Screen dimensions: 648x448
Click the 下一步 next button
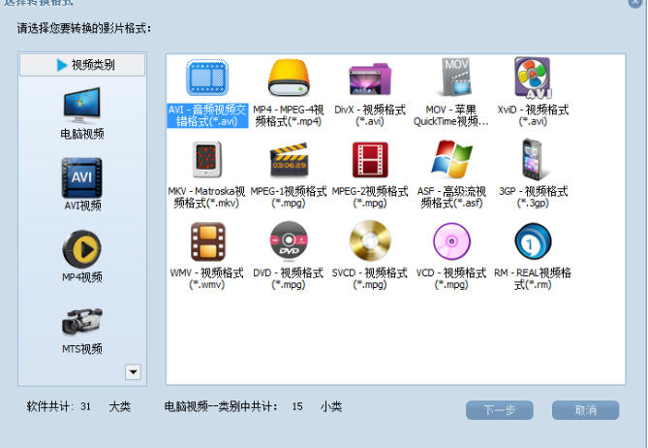tap(499, 410)
